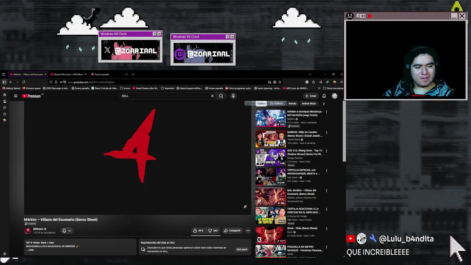Open the YouTube account avatar menu
Screen dimensions: 471x265
pos(334,96)
